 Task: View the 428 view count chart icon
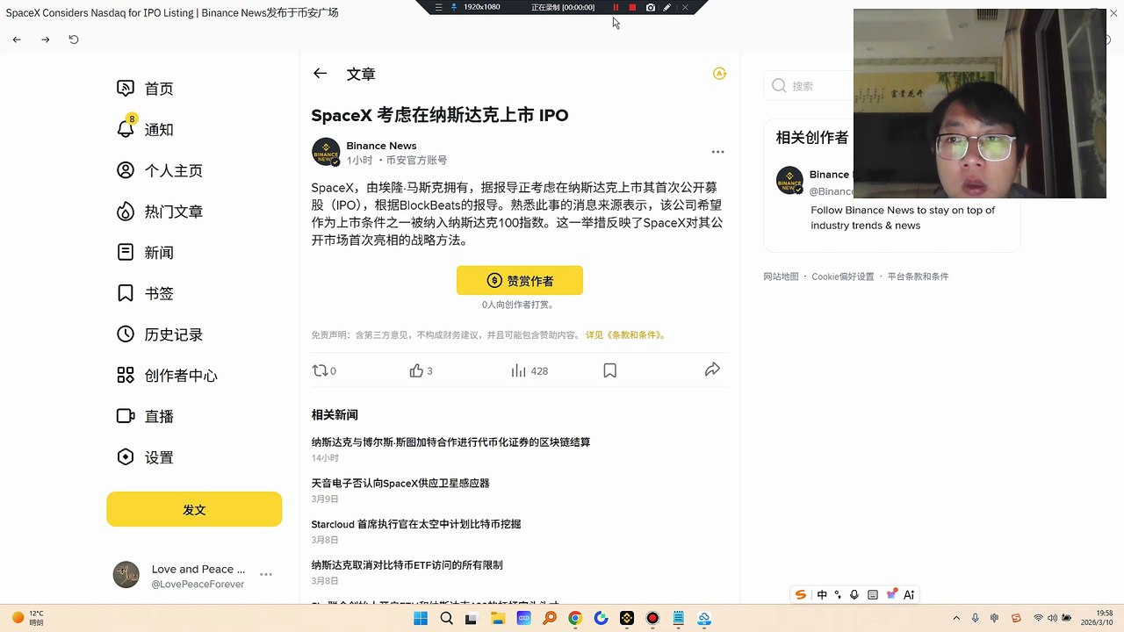[518, 370]
